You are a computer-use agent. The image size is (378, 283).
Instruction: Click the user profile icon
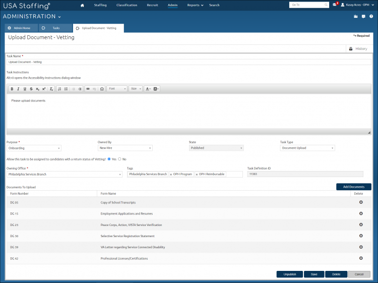[x=343, y=5]
